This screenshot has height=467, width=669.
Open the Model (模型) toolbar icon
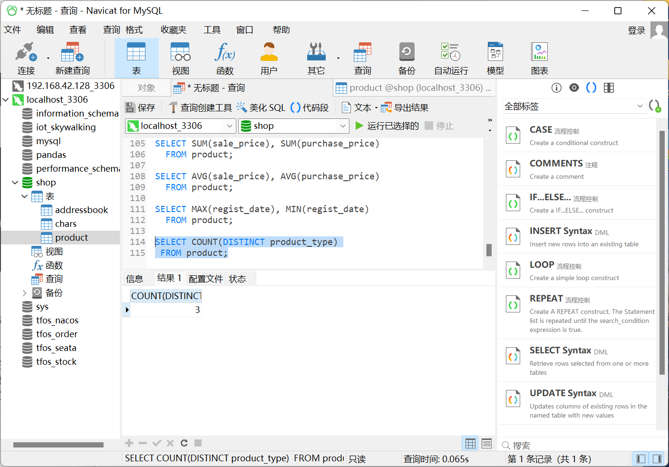[x=495, y=58]
